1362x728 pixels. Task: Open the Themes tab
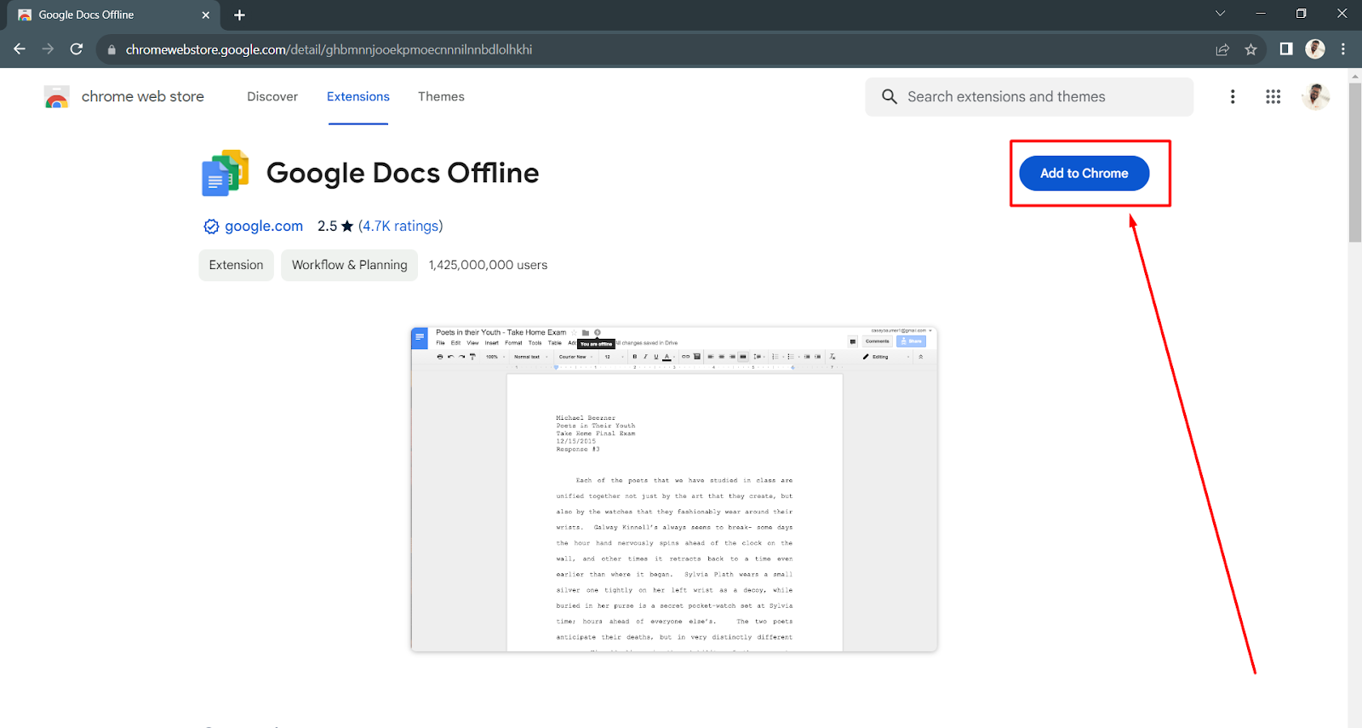[441, 97]
